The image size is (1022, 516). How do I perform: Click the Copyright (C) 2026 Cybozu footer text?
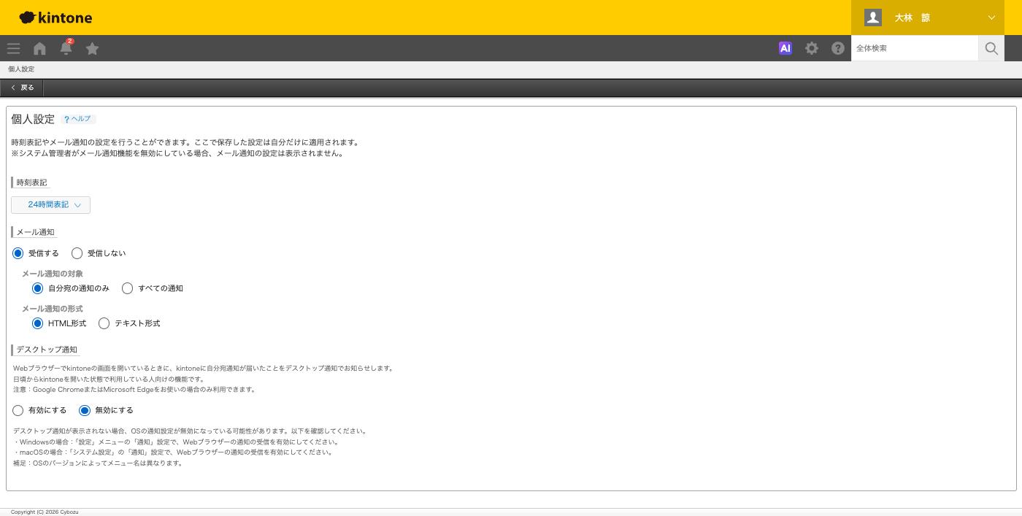(x=45, y=512)
